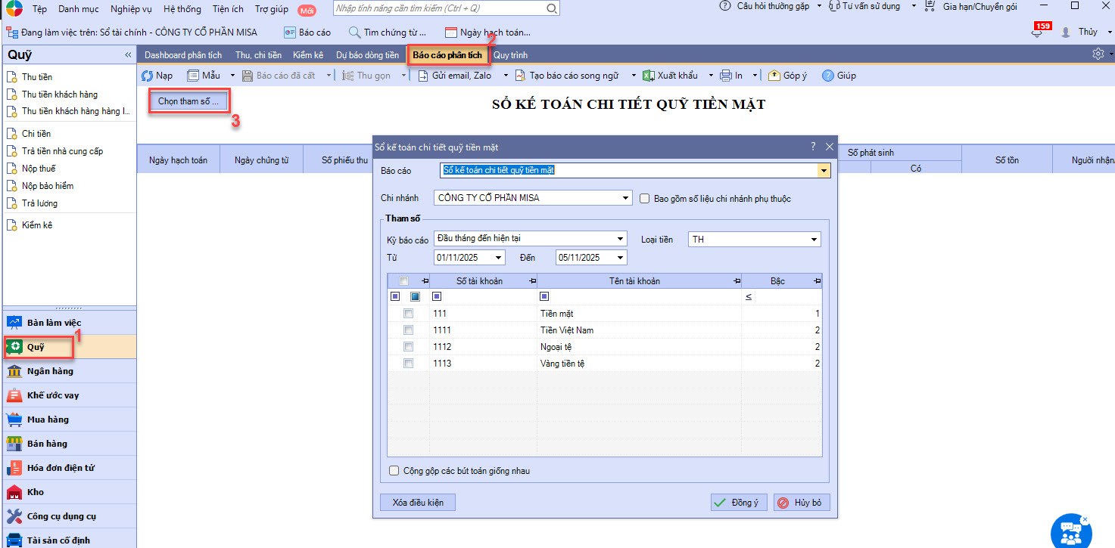Open the Loại tiền dropdown
The width and height of the screenshot is (1115, 548).
tap(814, 240)
